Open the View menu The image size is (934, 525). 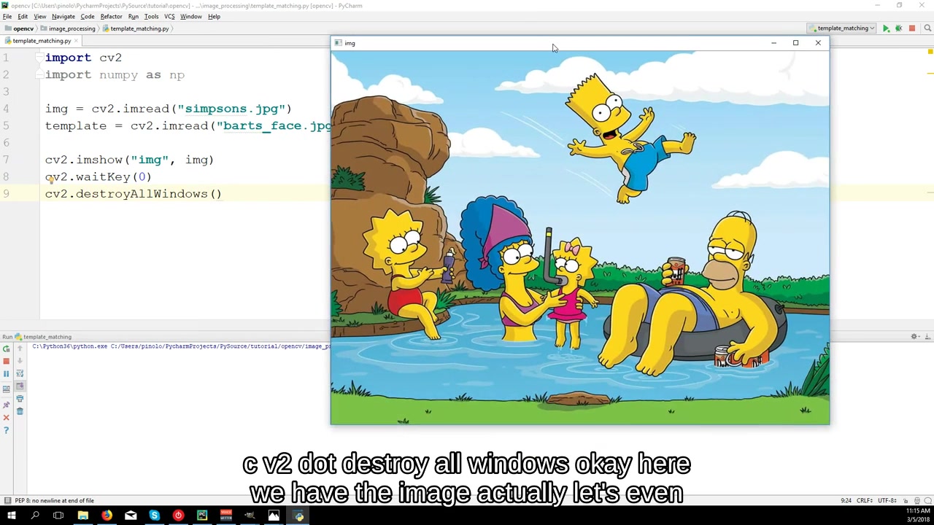click(x=40, y=16)
